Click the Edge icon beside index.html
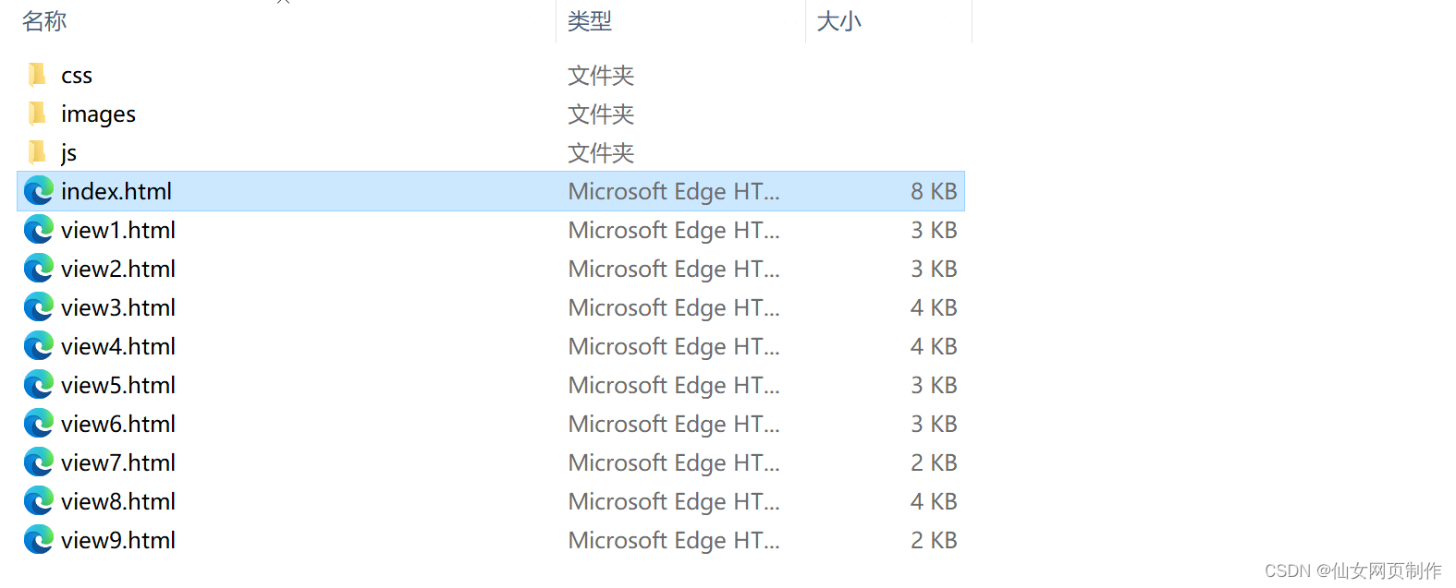 (x=38, y=191)
